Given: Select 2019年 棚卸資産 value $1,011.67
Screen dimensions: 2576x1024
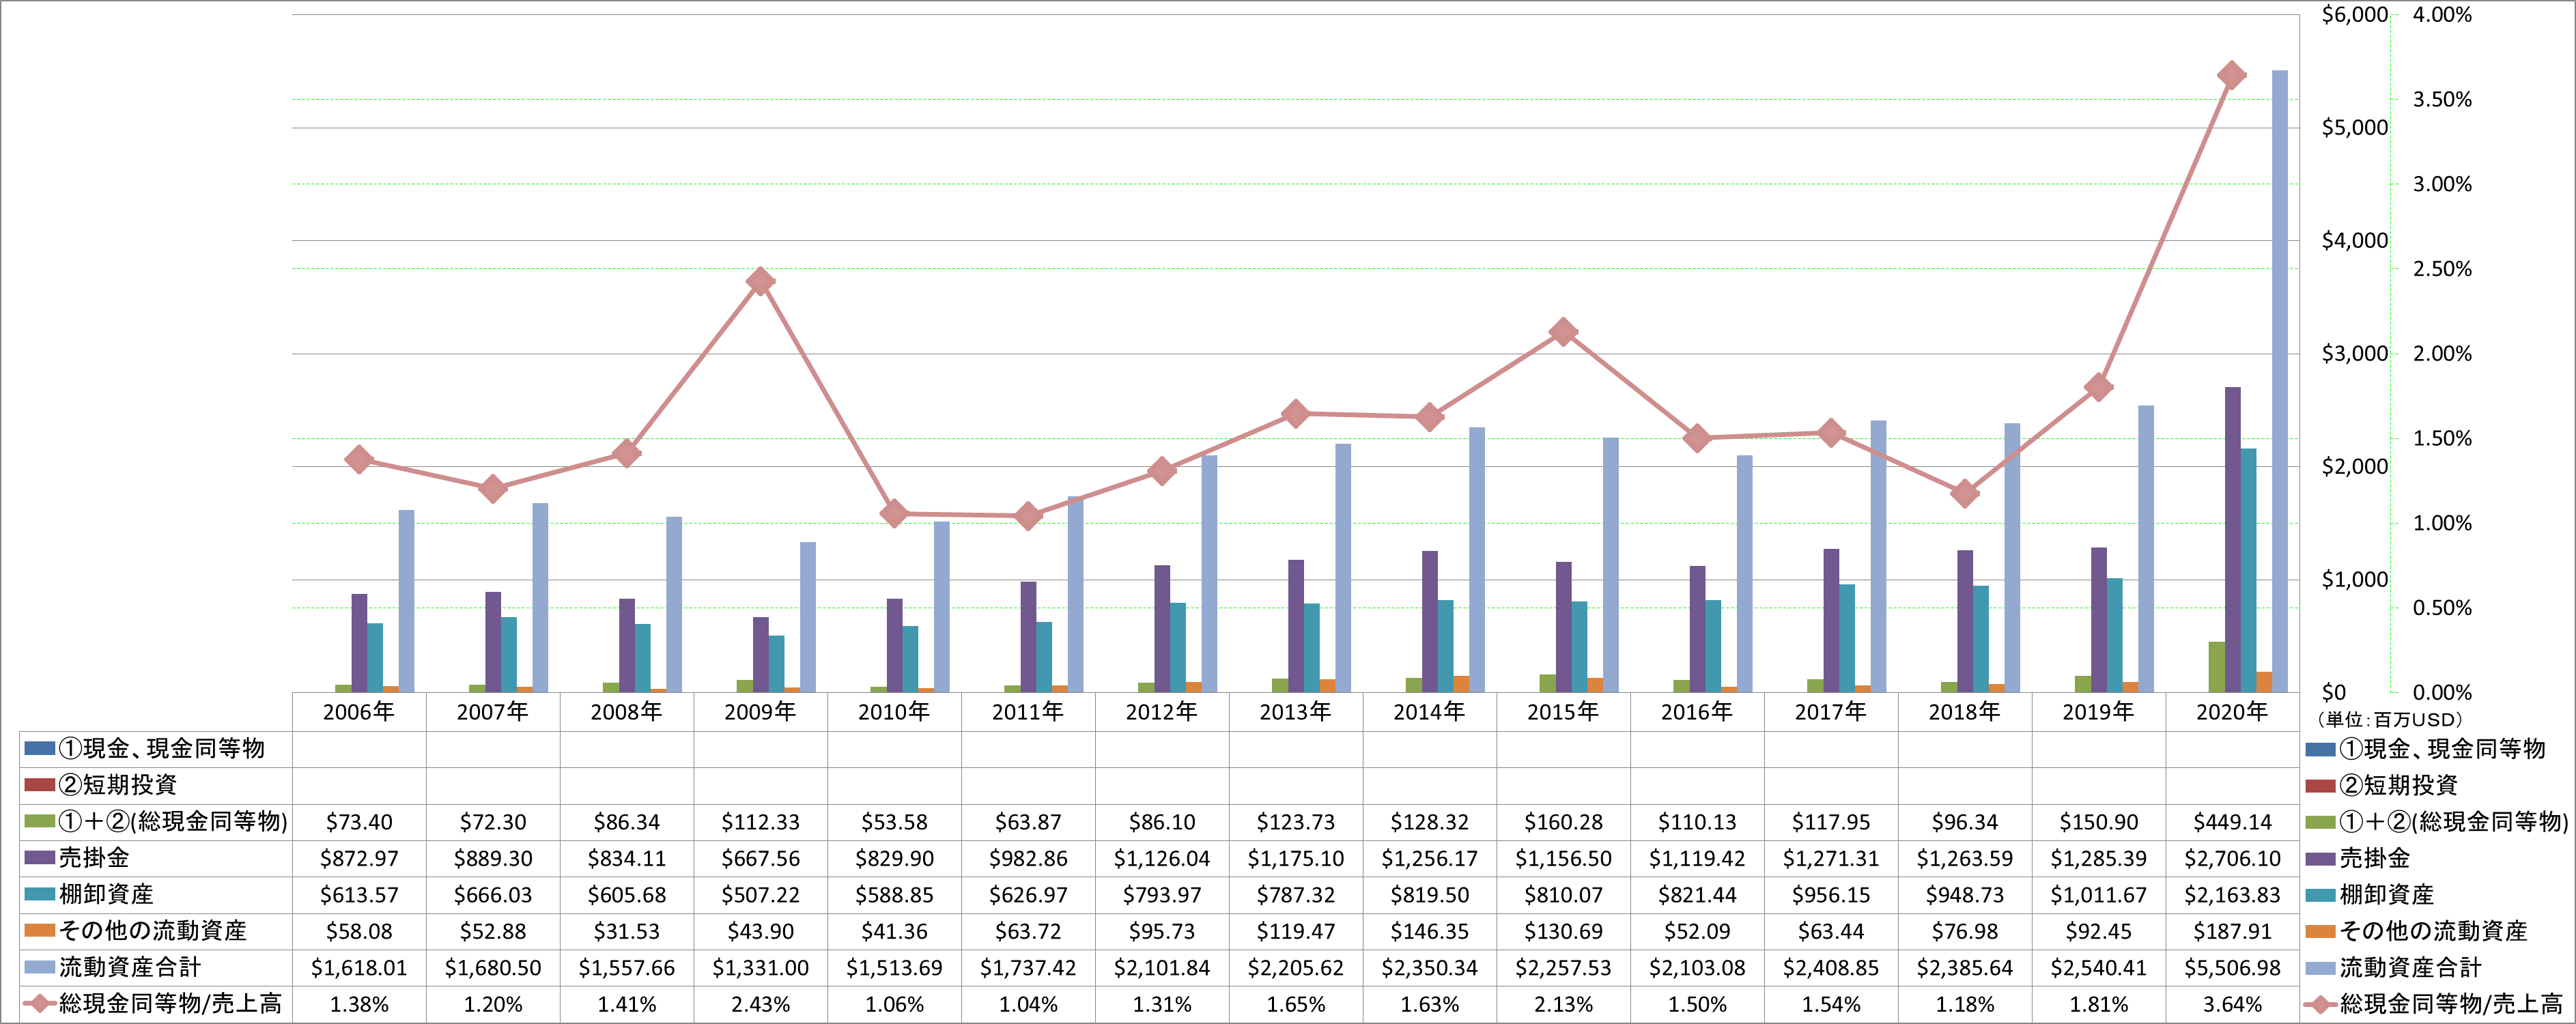Looking at the screenshot, I should 2098,895.
